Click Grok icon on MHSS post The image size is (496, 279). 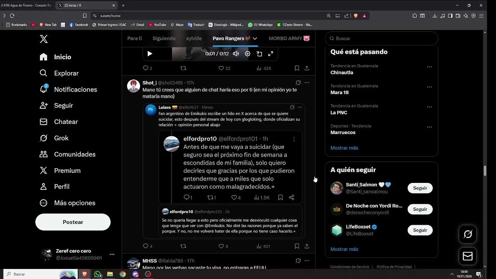coord(298,261)
